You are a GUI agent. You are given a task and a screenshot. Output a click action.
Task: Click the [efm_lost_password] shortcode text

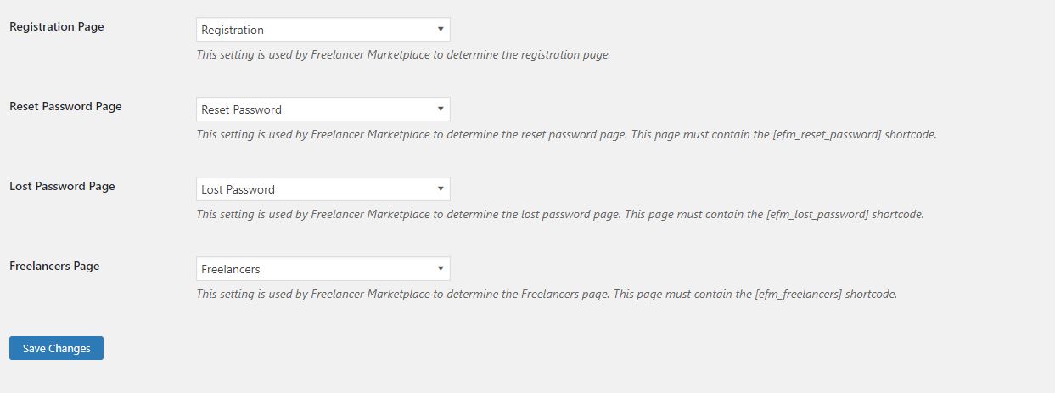817,215
